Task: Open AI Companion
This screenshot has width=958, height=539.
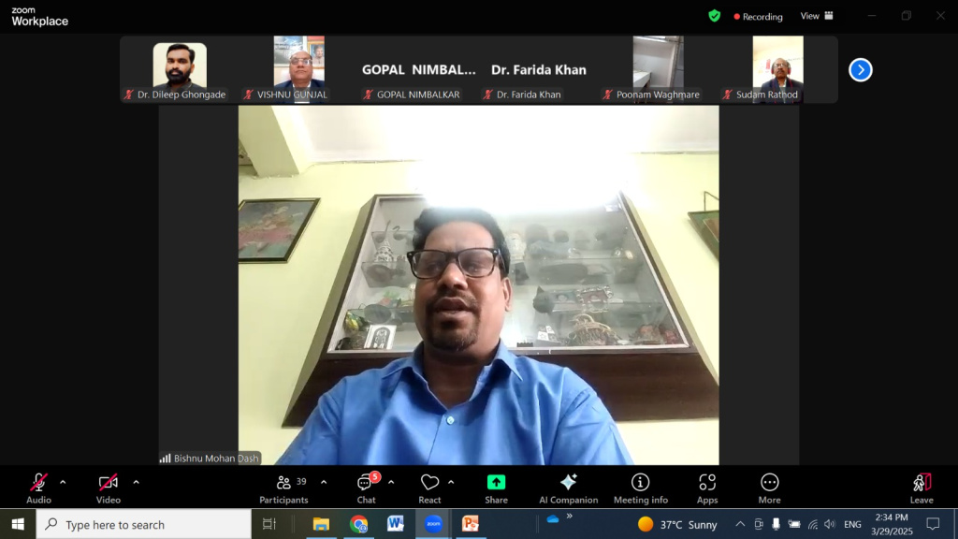Action: pyautogui.click(x=568, y=487)
